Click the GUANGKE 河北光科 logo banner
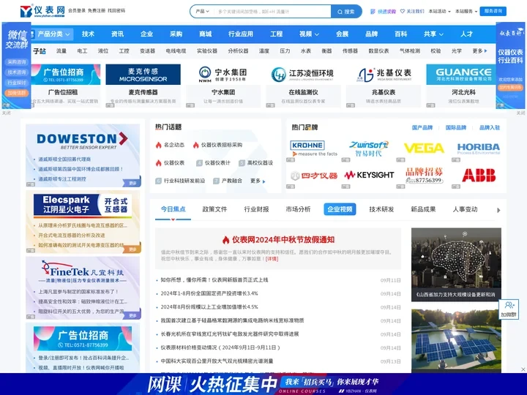Image resolution: width=527 pixels, height=395 pixels. point(461,75)
